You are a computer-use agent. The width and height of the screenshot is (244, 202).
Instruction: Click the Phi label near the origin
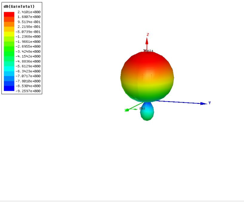(x=142, y=109)
